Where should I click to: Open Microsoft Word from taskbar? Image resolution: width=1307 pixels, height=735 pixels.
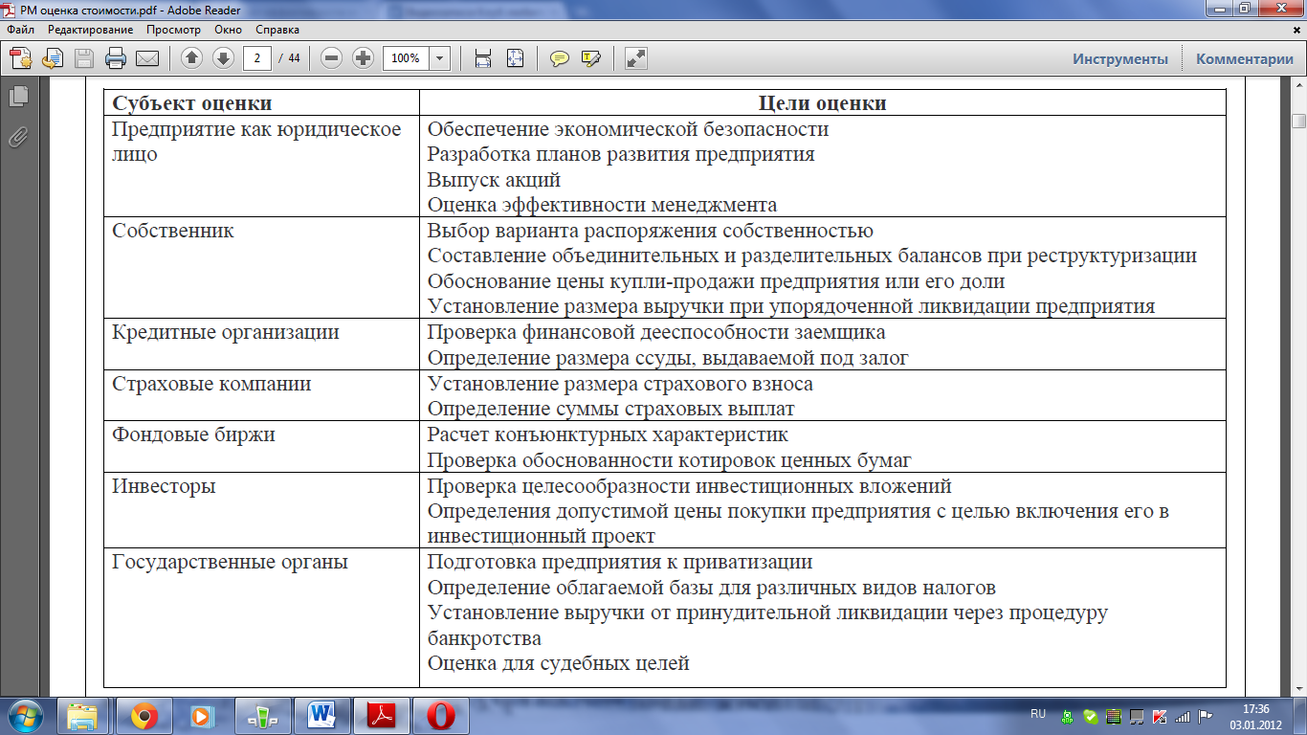coord(321,716)
